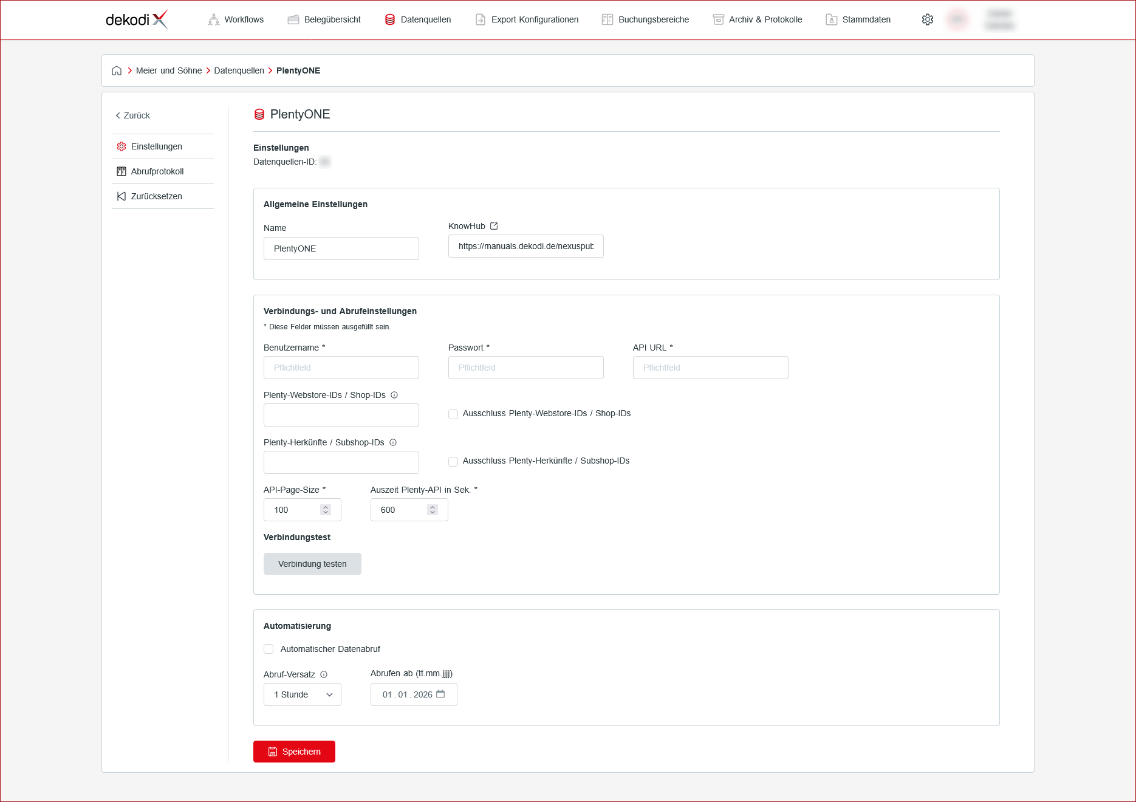Click the Archiv & Protokolle archive icon

(719, 19)
